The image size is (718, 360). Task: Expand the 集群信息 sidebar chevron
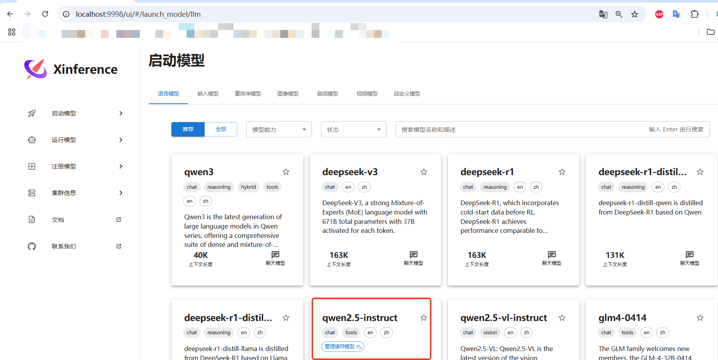click(121, 193)
